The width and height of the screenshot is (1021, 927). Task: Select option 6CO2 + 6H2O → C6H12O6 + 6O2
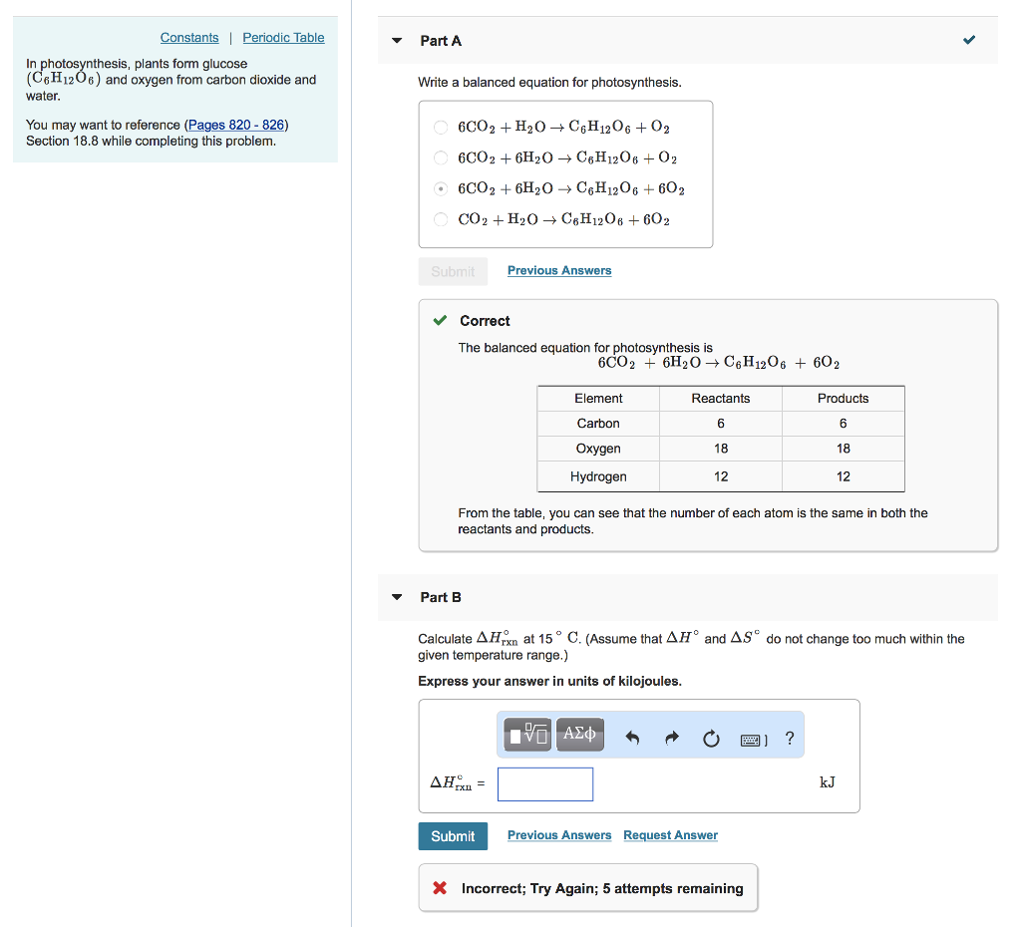tap(441, 188)
